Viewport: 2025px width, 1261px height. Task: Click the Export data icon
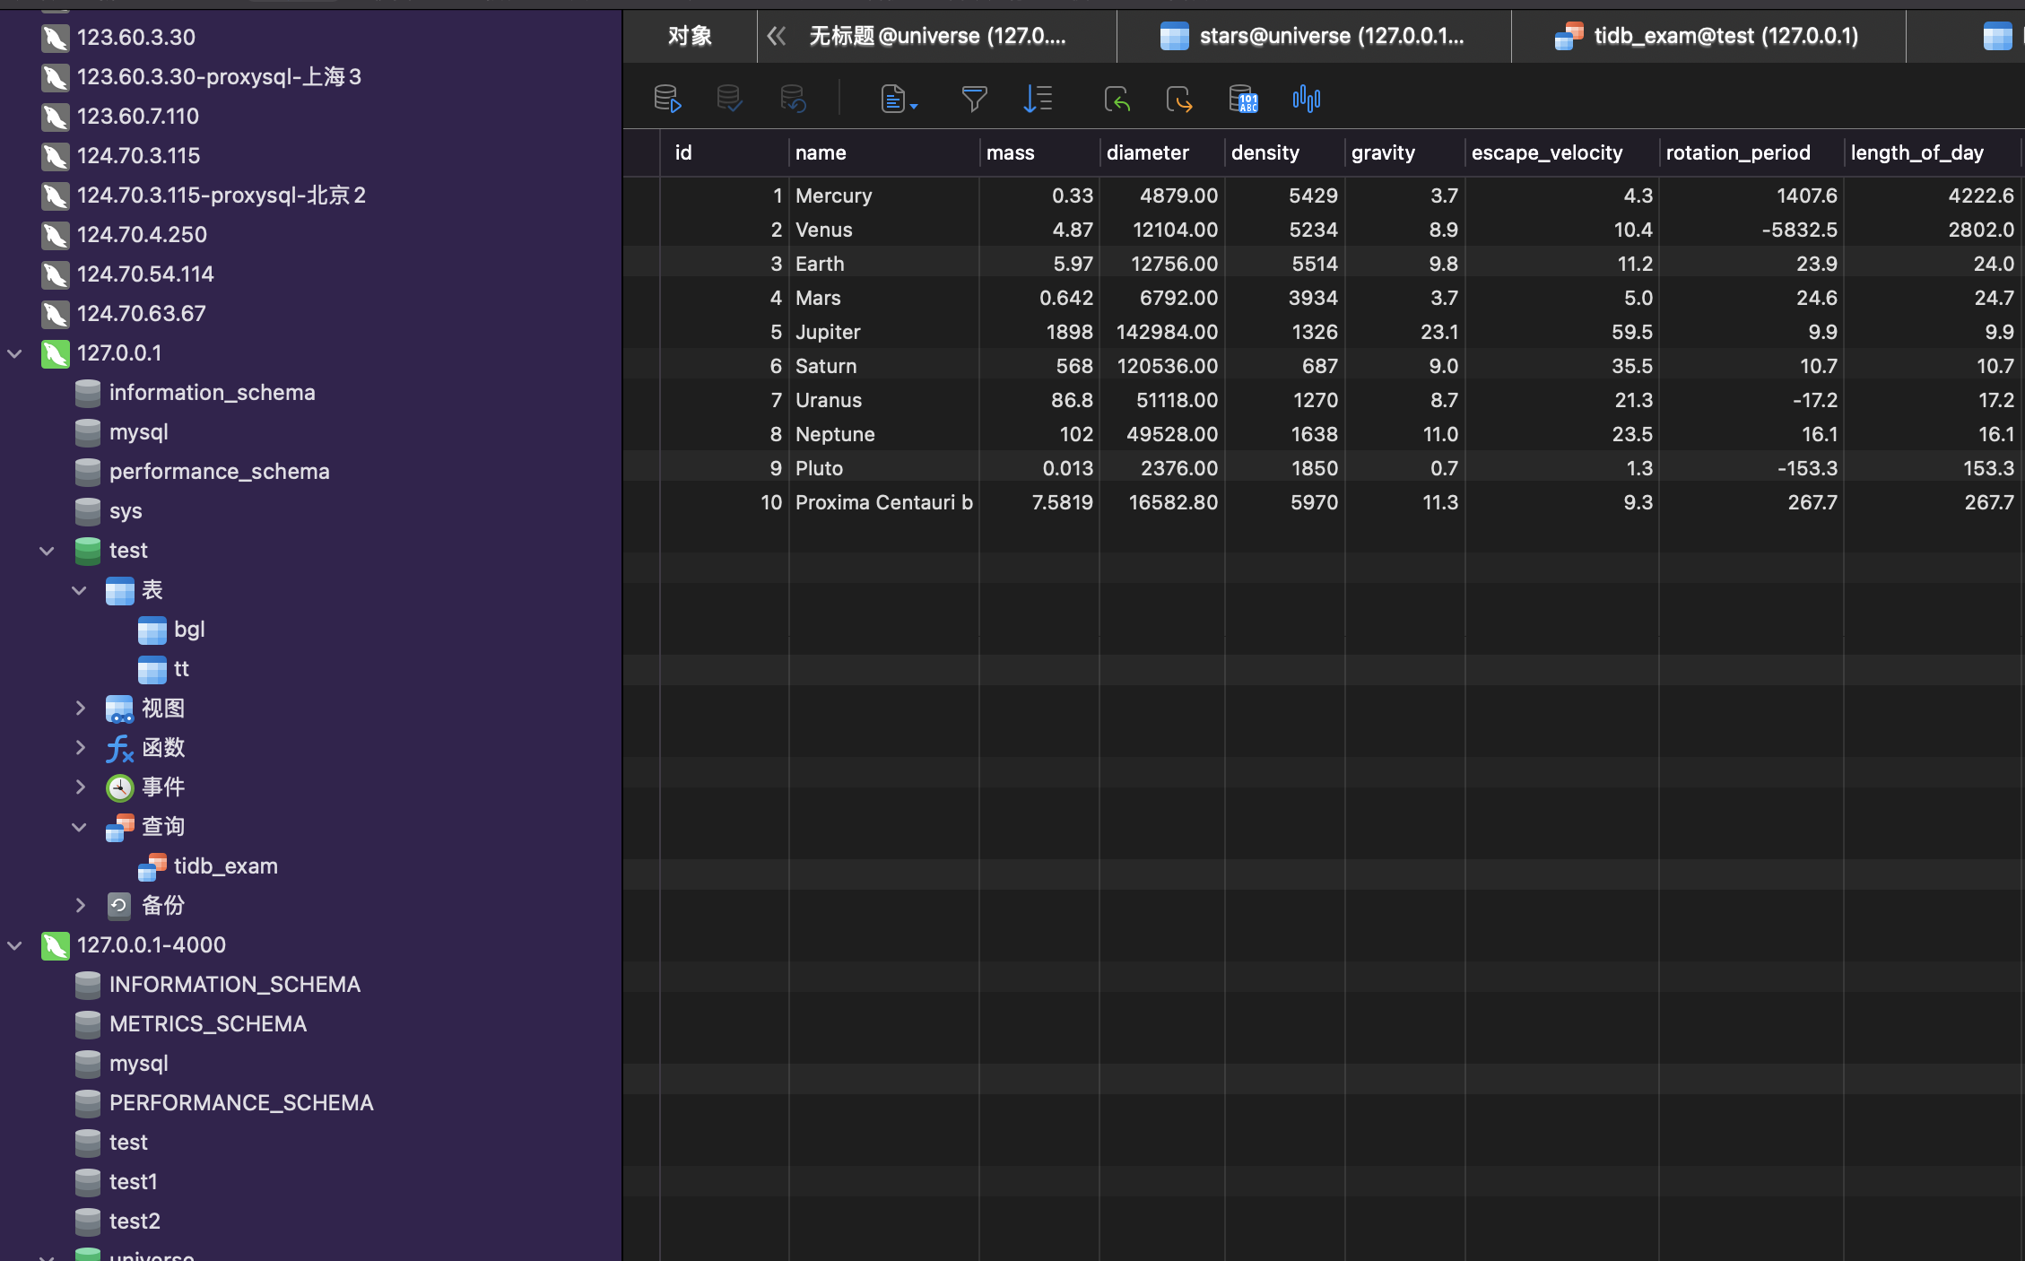tap(1179, 99)
